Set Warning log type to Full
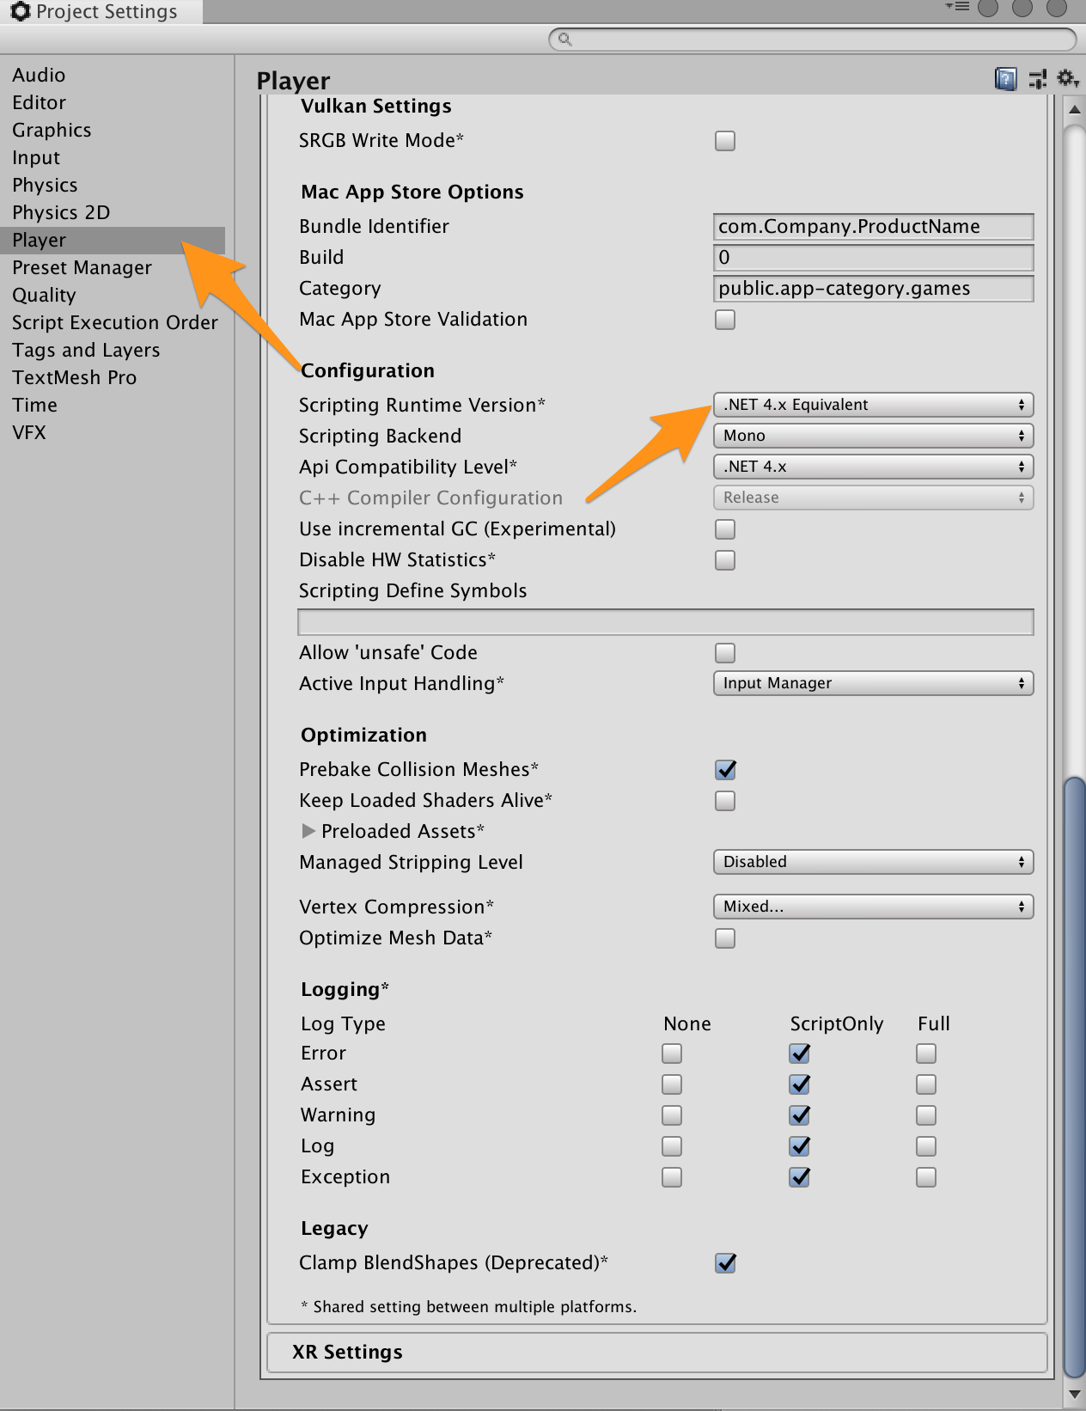This screenshot has width=1086, height=1411. tap(926, 1115)
